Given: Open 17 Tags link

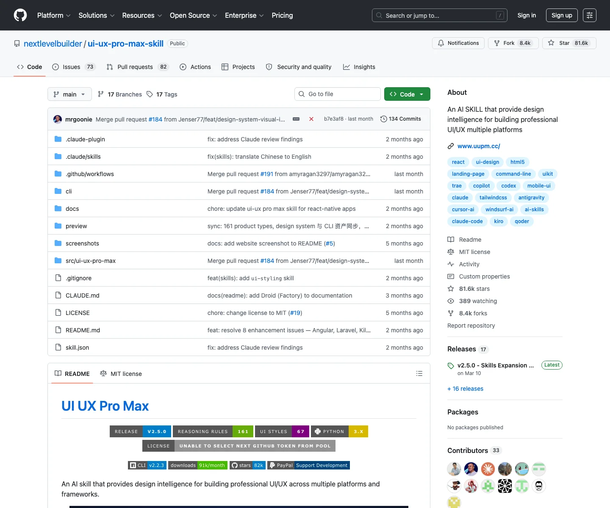Looking at the screenshot, I should point(162,94).
